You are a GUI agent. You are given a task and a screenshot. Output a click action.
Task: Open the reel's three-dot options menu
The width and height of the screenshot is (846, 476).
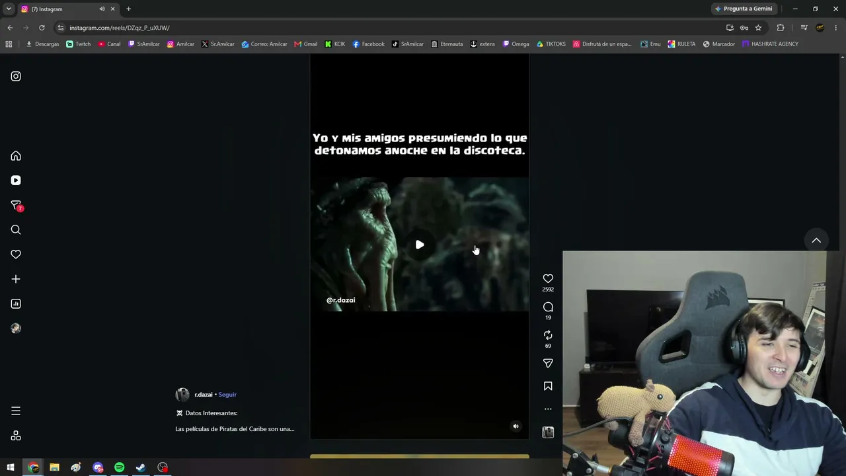click(548, 409)
